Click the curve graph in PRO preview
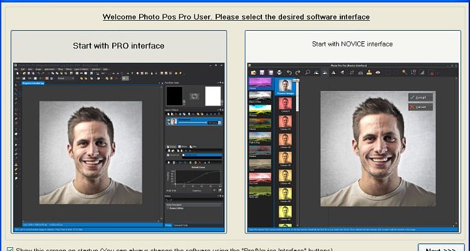Image resolution: width=470 pixels, height=251 pixels. pos(198,177)
